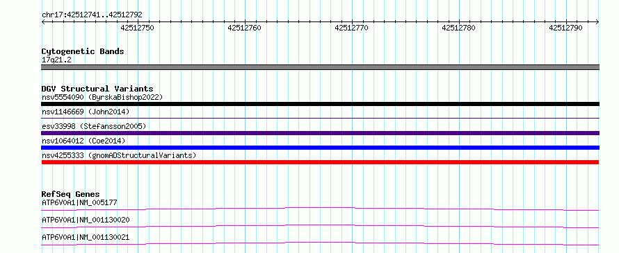Viewport: 619px width, 253px height.
Task: Select variant label nsv5554090 (ByrskaBishop2022)
Action: click(102, 97)
